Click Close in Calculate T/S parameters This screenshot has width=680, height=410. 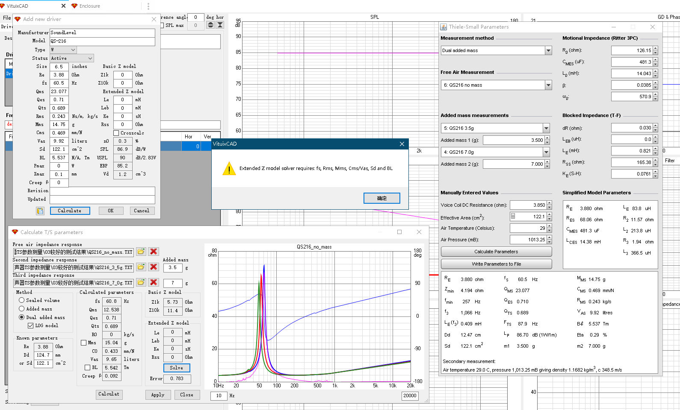[186, 395]
